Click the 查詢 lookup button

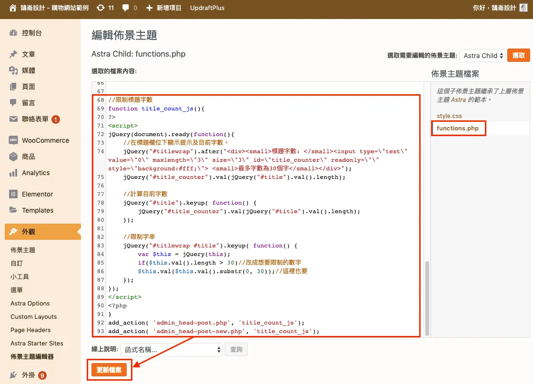pos(236,349)
